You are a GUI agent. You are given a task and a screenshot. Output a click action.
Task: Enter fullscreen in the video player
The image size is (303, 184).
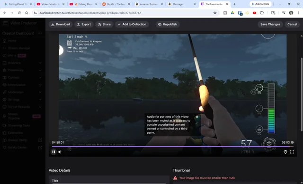[292, 152]
